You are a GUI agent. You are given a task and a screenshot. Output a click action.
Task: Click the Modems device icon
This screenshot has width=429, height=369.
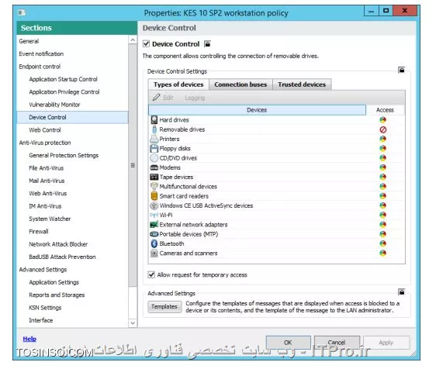click(154, 167)
